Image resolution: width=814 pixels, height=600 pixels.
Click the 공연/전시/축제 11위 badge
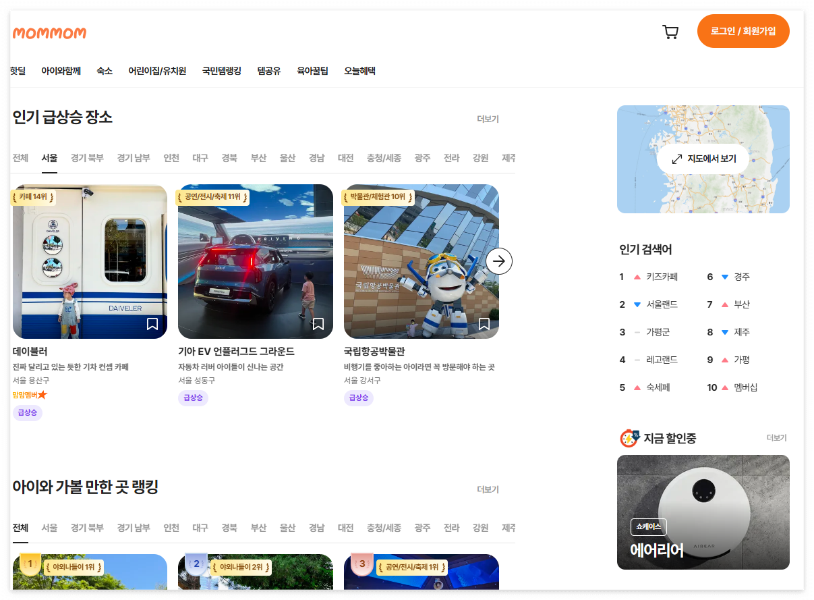212,197
